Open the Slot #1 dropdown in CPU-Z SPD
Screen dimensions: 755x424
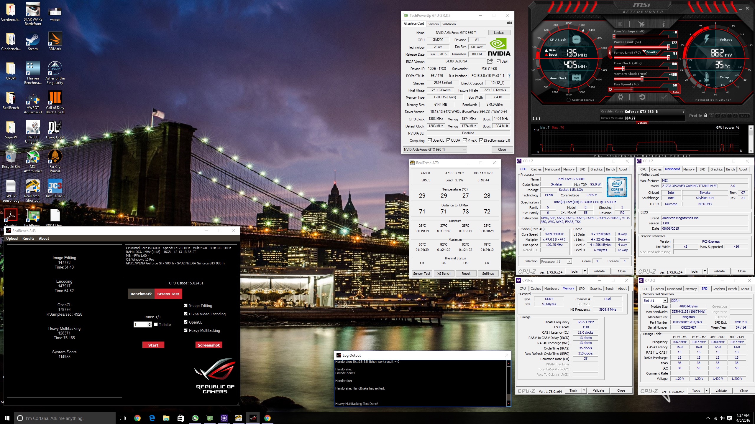coord(665,301)
